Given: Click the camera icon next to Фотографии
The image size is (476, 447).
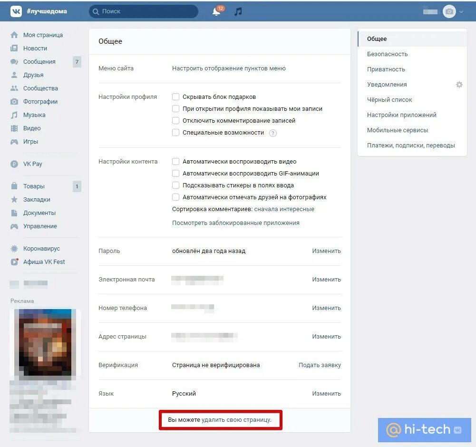Looking at the screenshot, I should point(14,101).
